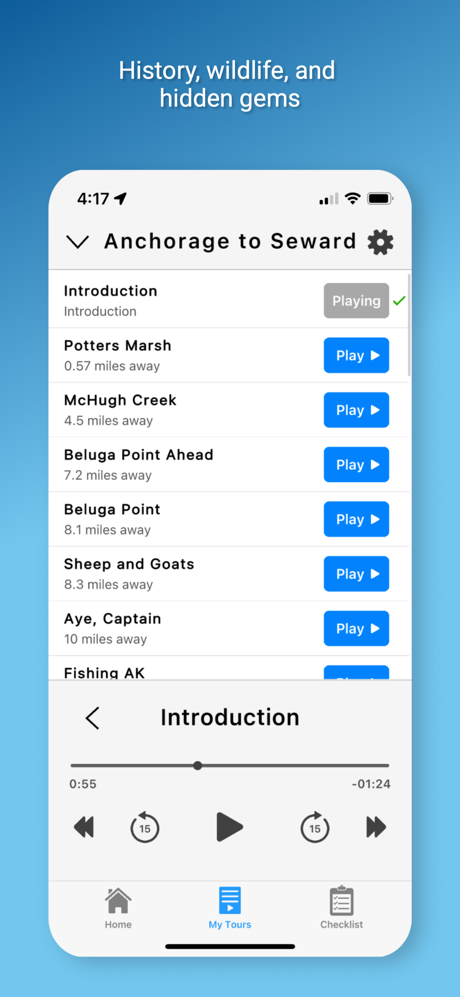This screenshot has width=460, height=997.
Task: Click the tour list scrollbar
Action: pyautogui.click(x=409, y=325)
